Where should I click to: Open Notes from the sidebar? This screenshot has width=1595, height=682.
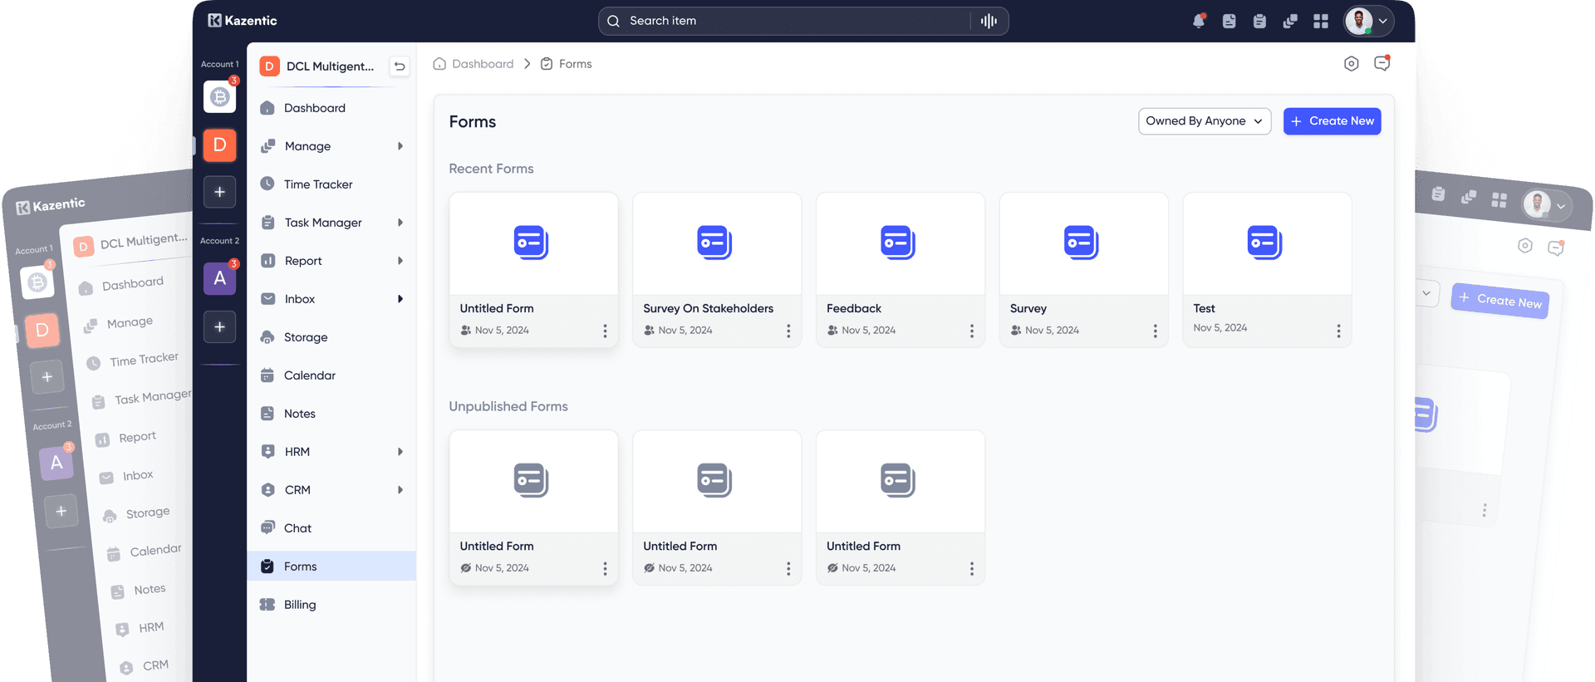point(331,414)
